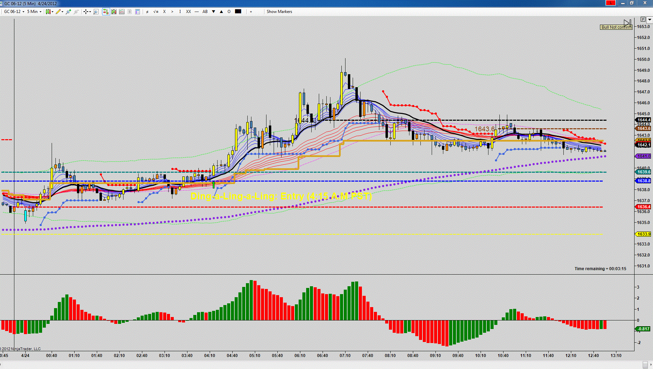This screenshot has width=653, height=369.
Task: Expand the chart style dropdown arrow
Action: pyautogui.click(x=52, y=12)
